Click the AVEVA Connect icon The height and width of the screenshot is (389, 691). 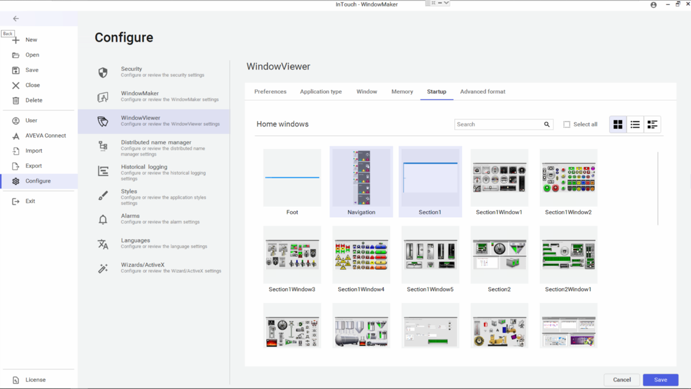pyautogui.click(x=16, y=136)
